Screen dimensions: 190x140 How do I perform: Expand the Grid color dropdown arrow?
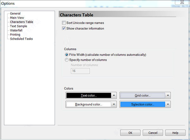[168, 95]
